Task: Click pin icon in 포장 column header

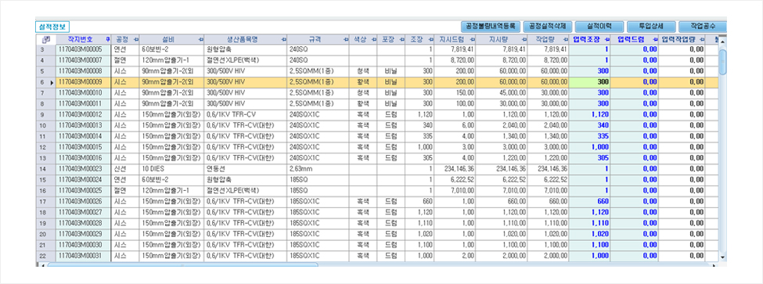Action: (401, 39)
